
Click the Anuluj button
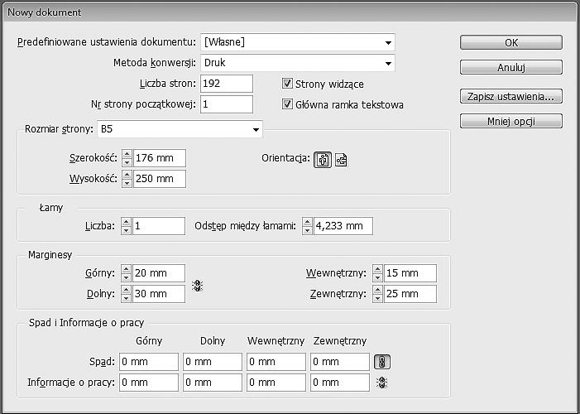511,68
